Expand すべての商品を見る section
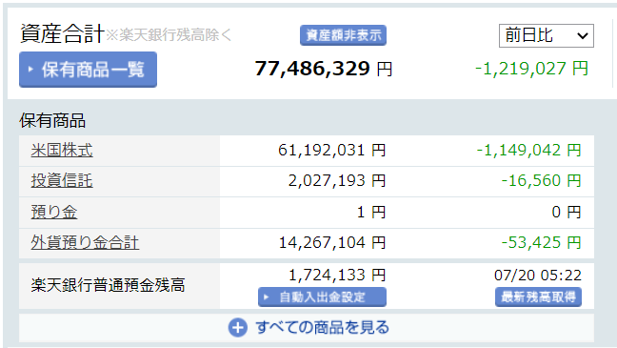The height and width of the screenshot is (348, 617). coord(308,328)
